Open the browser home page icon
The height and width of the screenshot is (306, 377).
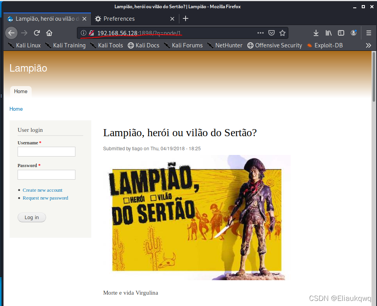(49, 33)
